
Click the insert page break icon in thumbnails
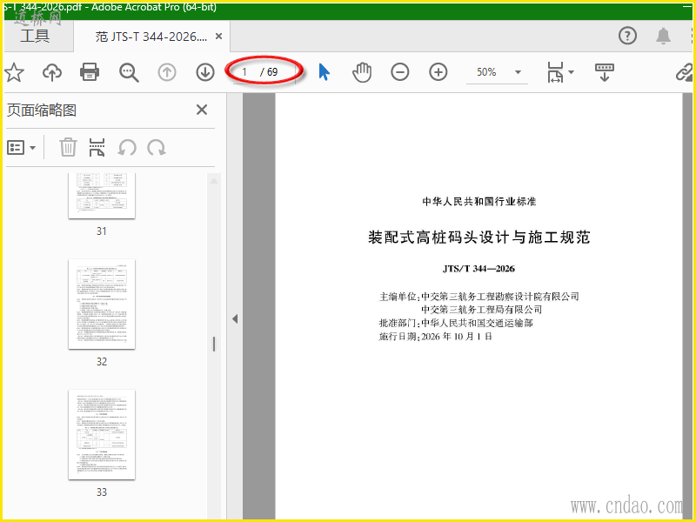[97, 147]
